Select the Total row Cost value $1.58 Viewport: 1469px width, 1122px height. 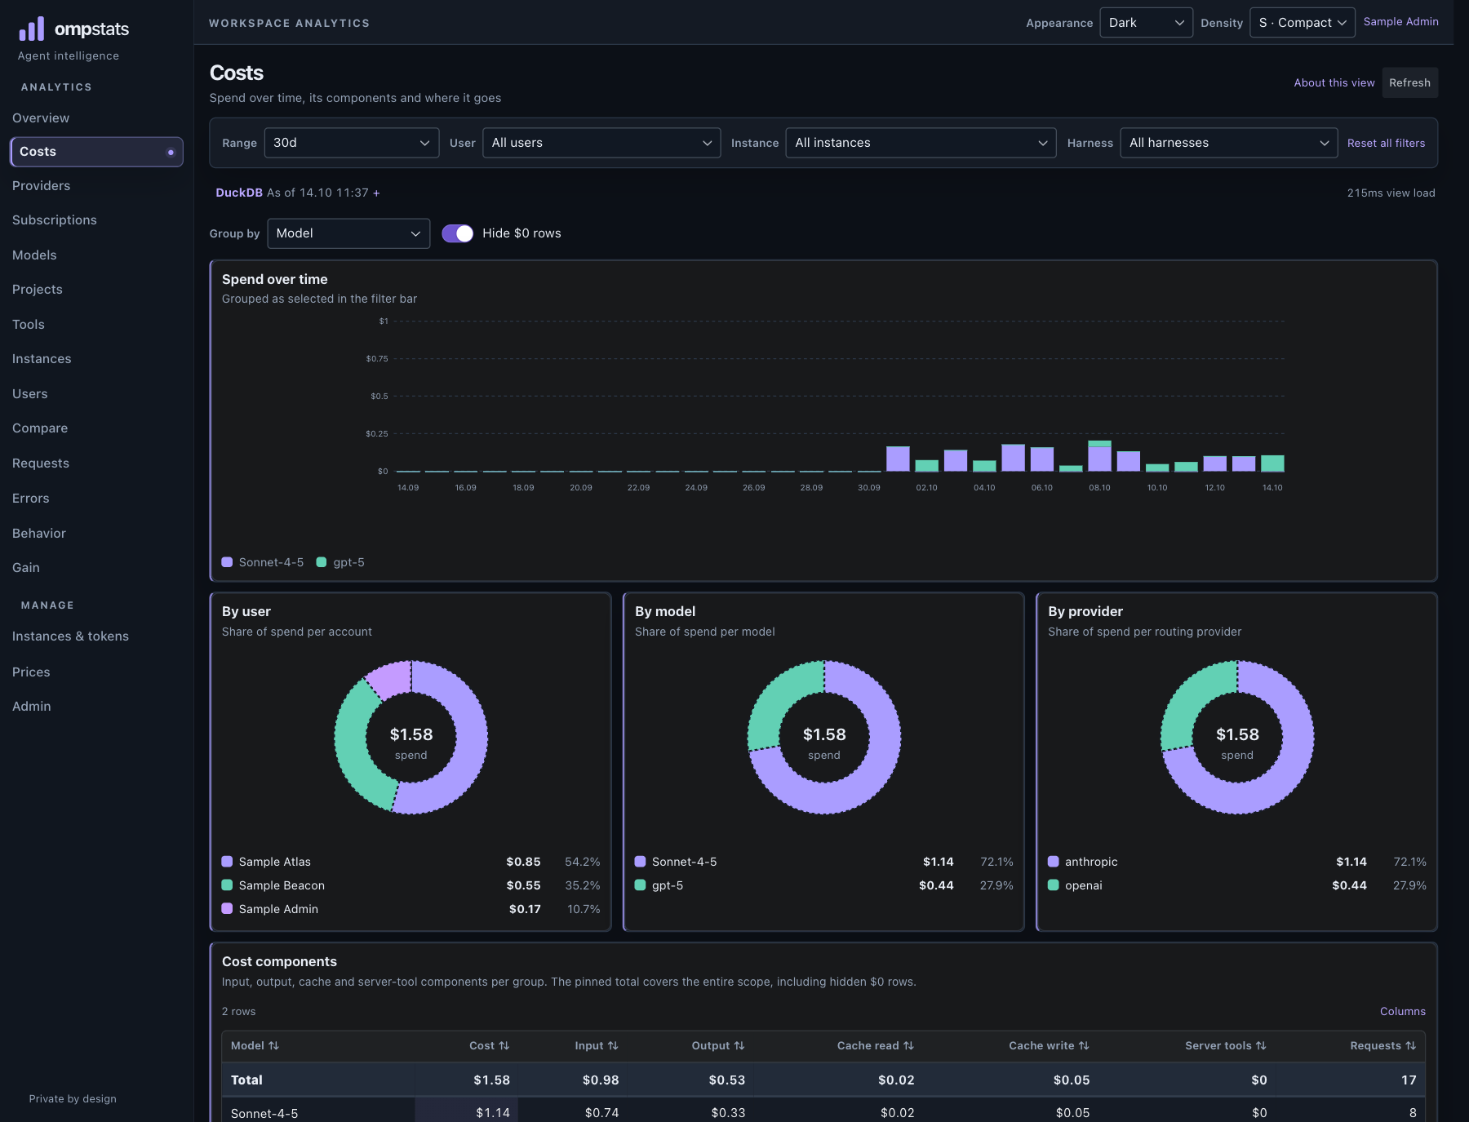click(x=491, y=1080)
